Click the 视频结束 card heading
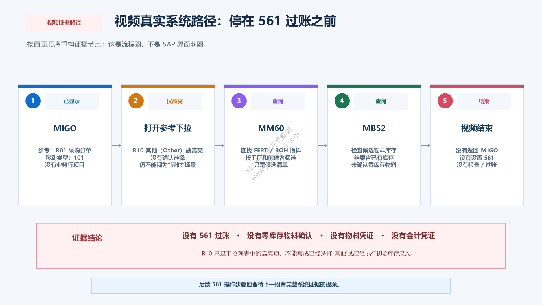The image size is (542, 305). click(477, 128)
